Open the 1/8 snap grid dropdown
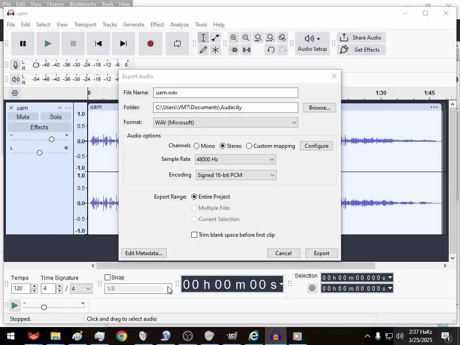This screenshot has width=460, height=345. [x=138, y=289]
